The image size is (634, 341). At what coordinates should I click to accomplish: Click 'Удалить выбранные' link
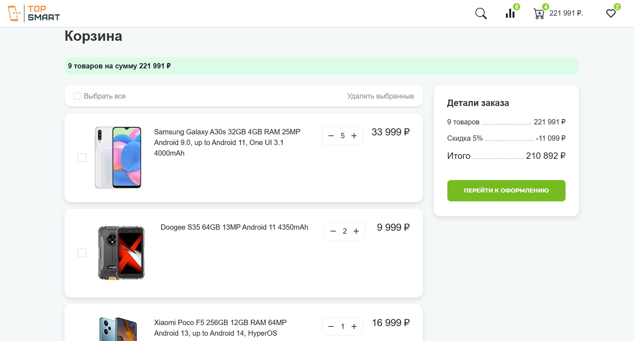380,96
